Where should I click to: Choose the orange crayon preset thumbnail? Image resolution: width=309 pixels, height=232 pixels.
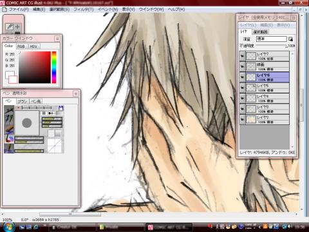9,129
